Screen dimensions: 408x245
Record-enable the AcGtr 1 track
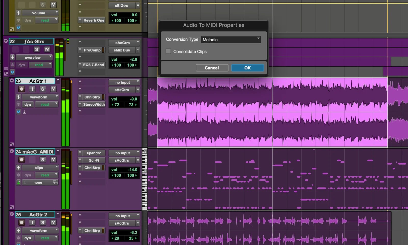[x=22, y=89]
